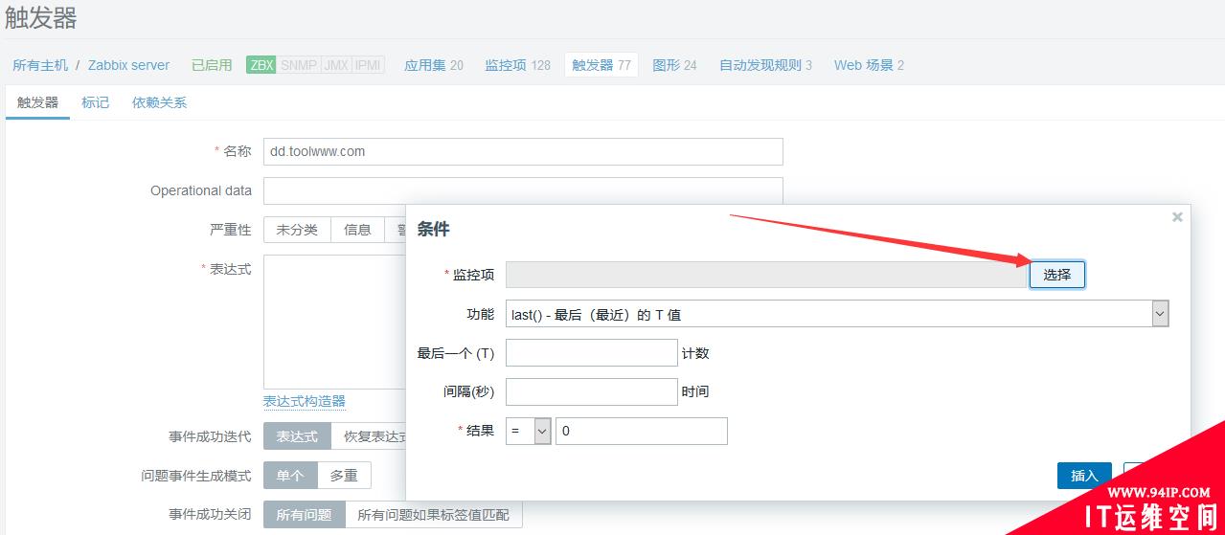Click the IPMI availability badge

coord(368,65)
